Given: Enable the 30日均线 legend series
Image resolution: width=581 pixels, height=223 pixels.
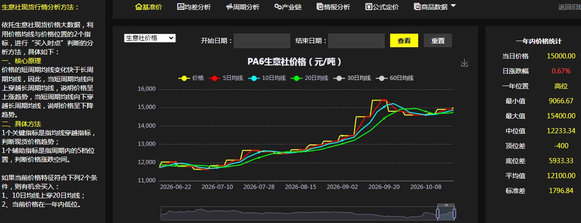Looking at the screenshot, I should pyautogui.click(x=352, y=78).
